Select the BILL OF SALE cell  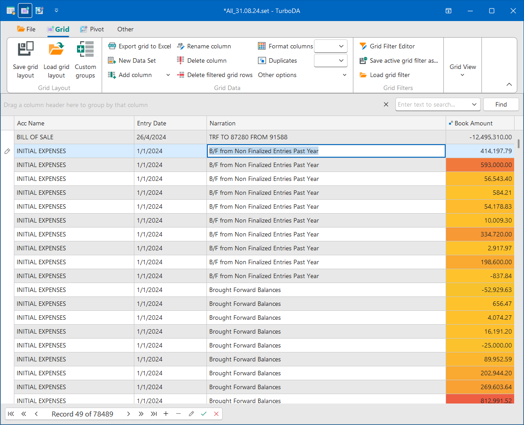click(x=74, y=137)
